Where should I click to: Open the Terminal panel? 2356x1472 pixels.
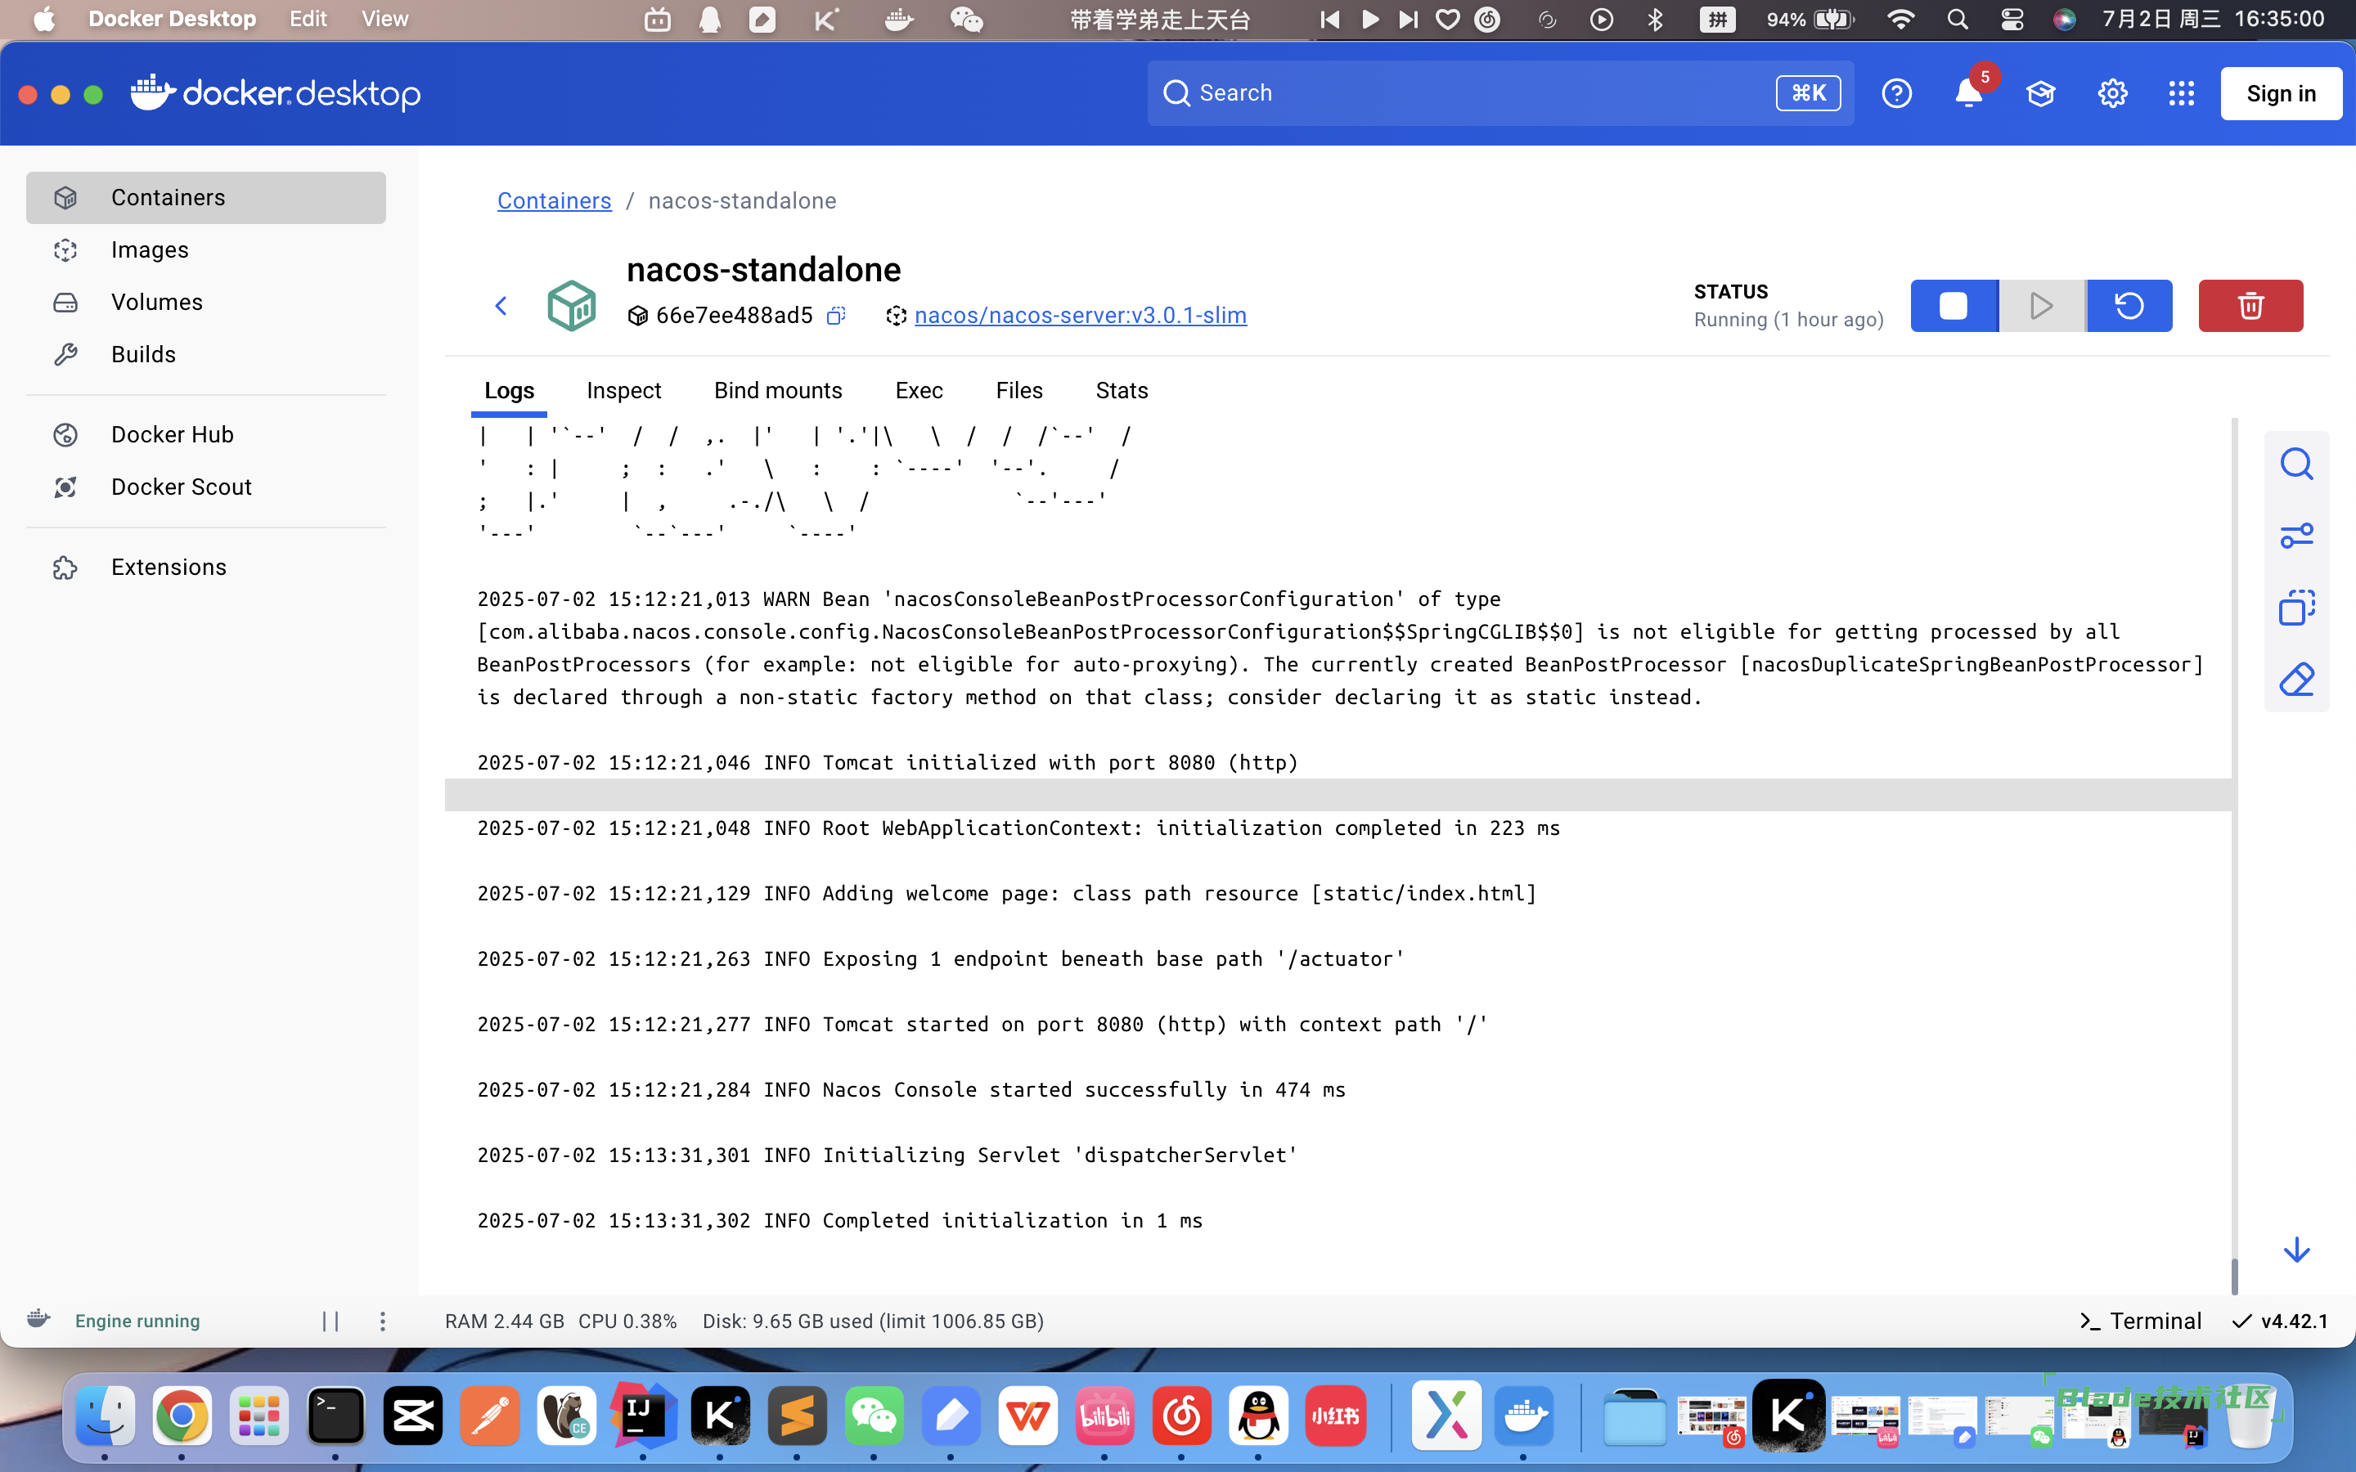pyautogui.click(x=2140, y=1321)
